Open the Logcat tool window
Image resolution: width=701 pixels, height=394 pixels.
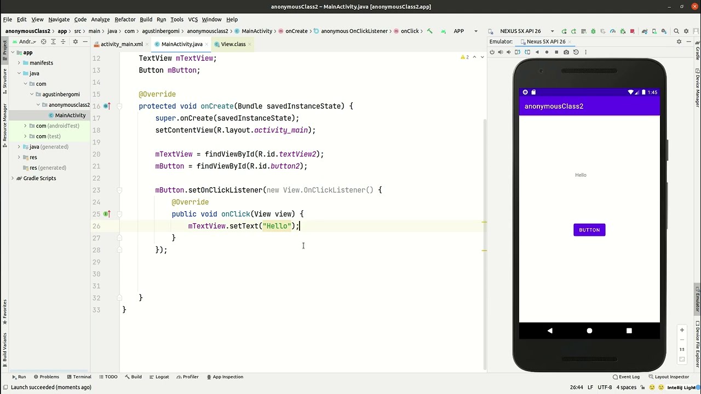click(x=159, y=376)
